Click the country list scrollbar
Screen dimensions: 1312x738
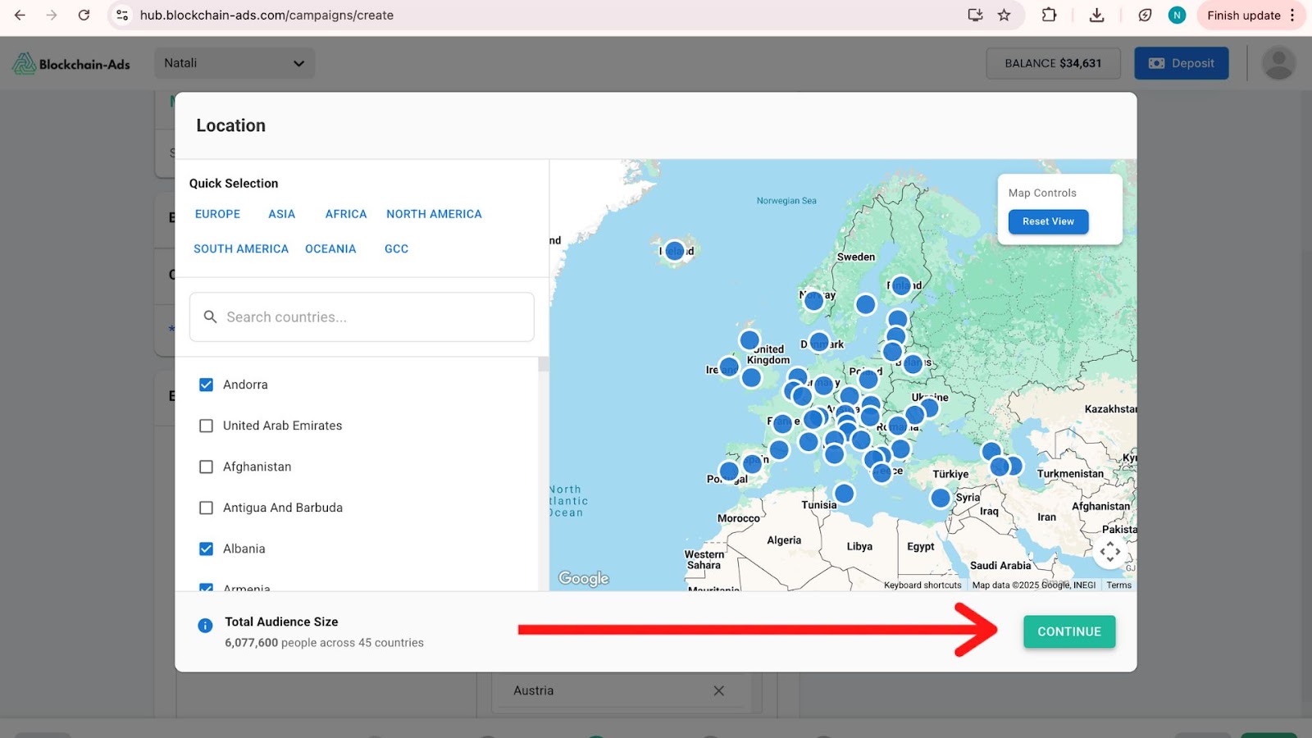[x=543, y=365]
